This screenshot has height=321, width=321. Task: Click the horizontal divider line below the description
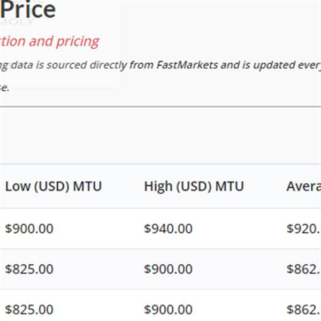pyautogui.click(x=160, y=106)
